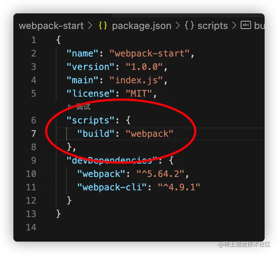Click the "version" key
This screenshot has width=278, height=255.
pyautogui.click(x=90, y=67)
